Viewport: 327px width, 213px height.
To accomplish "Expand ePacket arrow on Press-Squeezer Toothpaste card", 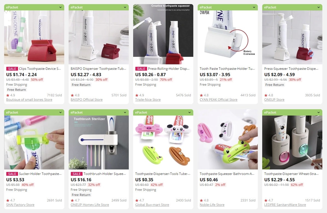I will click(319, 7).
